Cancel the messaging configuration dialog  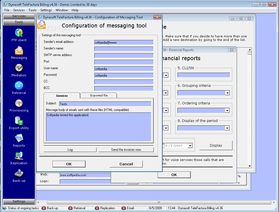[x=126, y=164]
